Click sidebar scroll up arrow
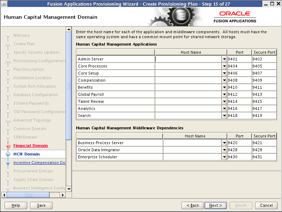Screen dimensions: 282x212 69,29
